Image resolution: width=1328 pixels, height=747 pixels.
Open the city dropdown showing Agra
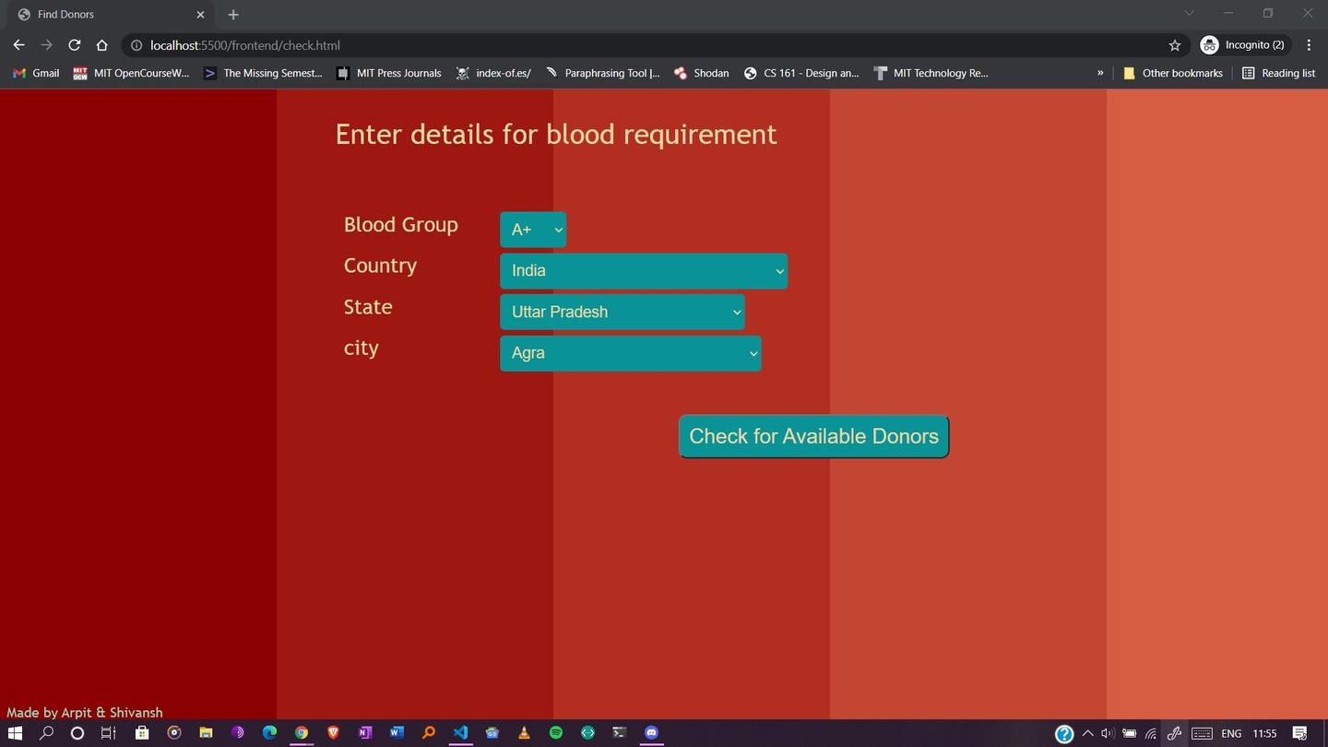(x=631, y=353)
